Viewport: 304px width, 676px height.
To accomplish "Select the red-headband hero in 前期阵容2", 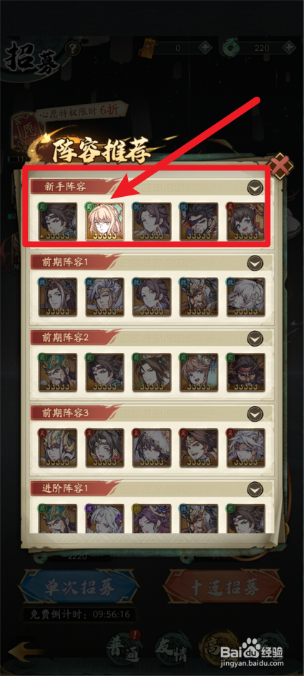I will point(246,372).
